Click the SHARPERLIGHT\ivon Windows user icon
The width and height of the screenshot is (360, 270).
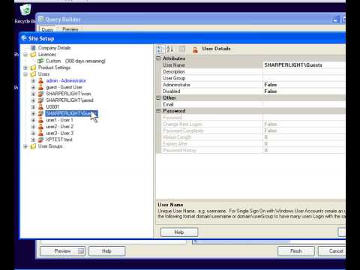[x=40, y=94]
